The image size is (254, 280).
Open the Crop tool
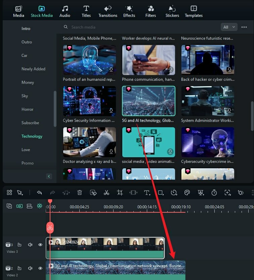click(120, 193)
